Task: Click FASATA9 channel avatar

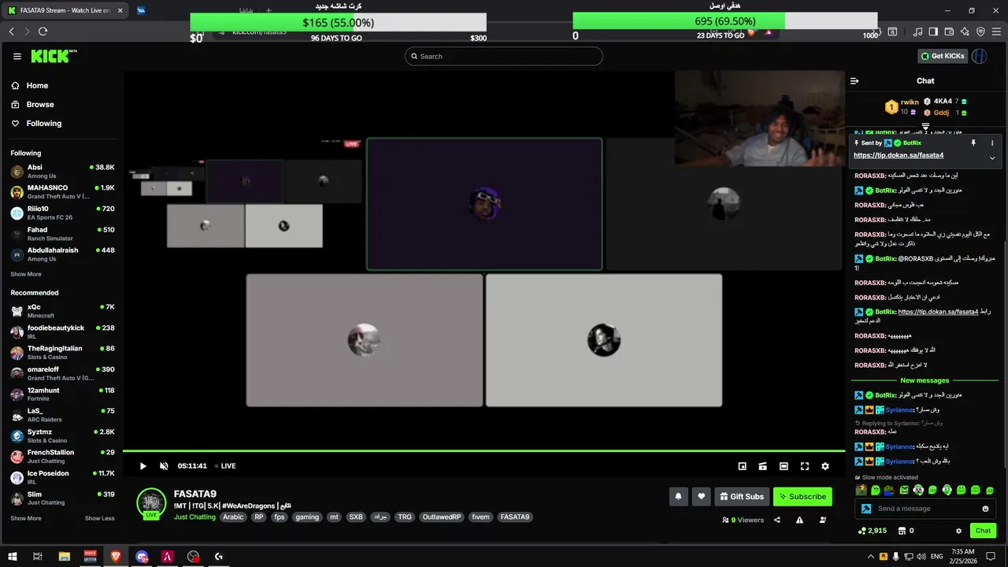Action: [x=151, y=503]
